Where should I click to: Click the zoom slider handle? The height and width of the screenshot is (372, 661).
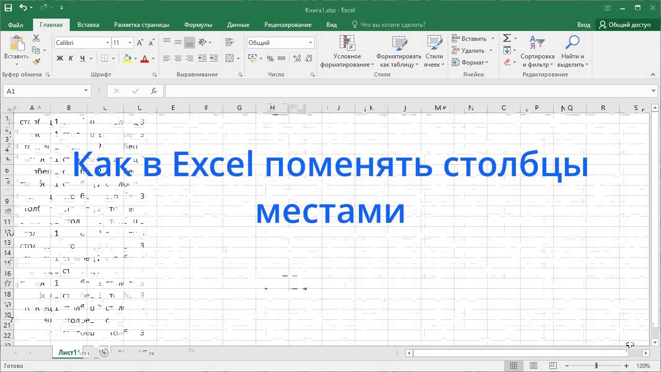click(x=596, y=366)
